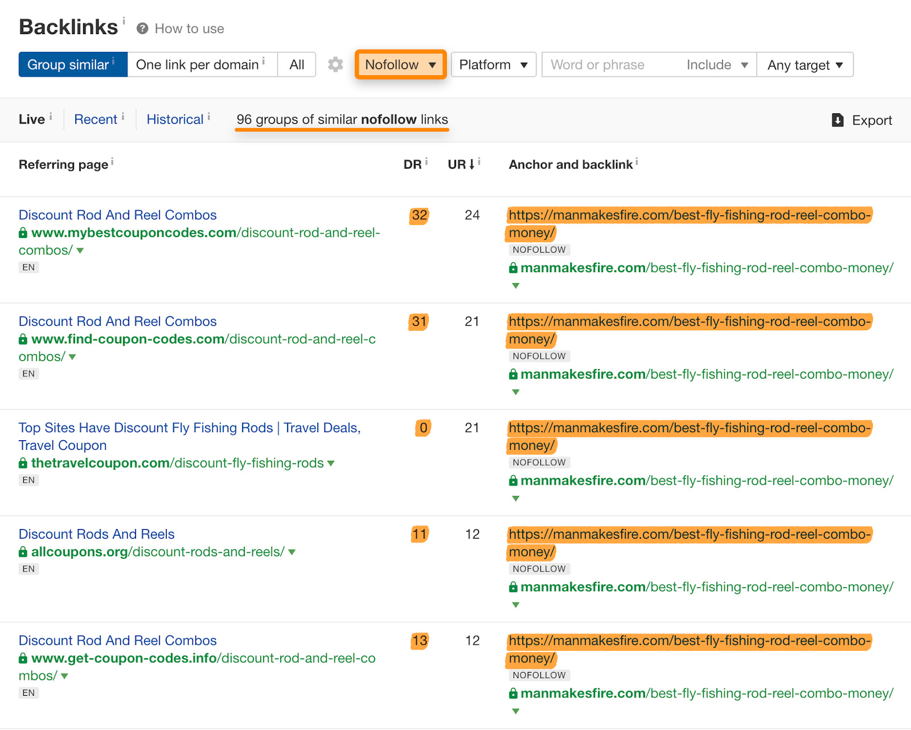This screenshot has height=730, width=911.
Task: Click the info icon next to Referring page
Action: [112, 162]
